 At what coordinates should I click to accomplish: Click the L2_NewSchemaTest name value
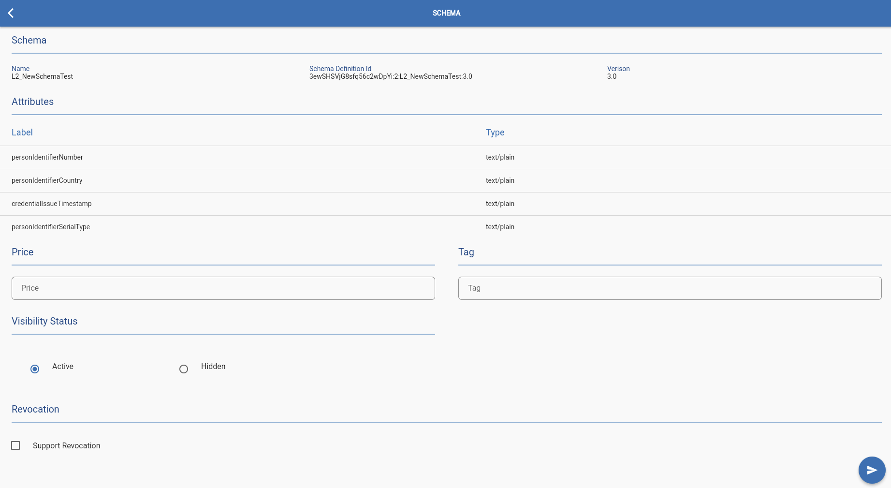(x=42, y=76)
